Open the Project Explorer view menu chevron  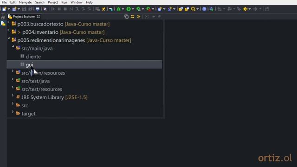point(154,17)
